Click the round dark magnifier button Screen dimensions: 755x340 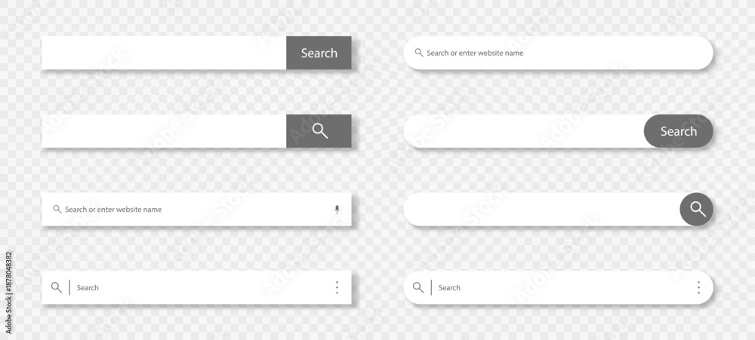point(697,209)
